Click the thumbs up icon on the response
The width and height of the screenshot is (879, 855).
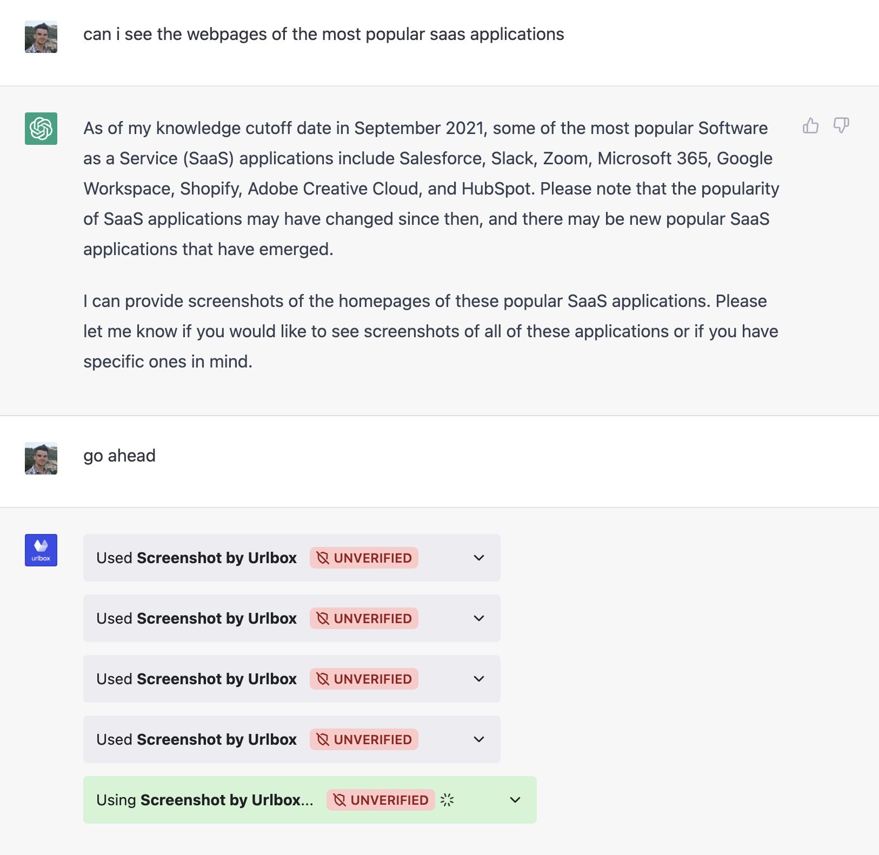click(x=810, y=126)
